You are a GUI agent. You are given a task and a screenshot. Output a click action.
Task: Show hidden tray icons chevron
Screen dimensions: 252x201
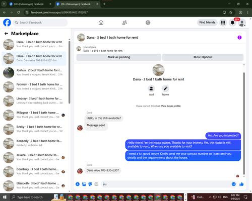tap(210, 197)
